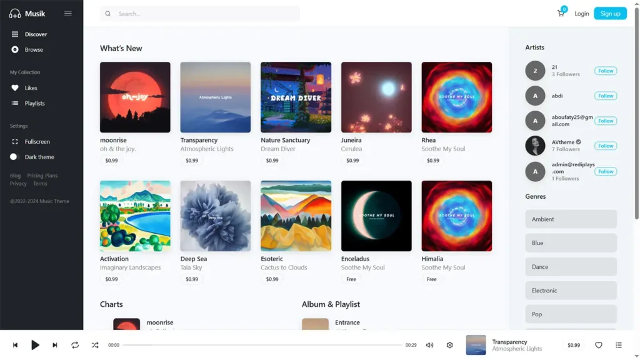The width and height of the screenshot is (640, 360).
Task: Skip to the next track
Action: [x=55, y=345]
